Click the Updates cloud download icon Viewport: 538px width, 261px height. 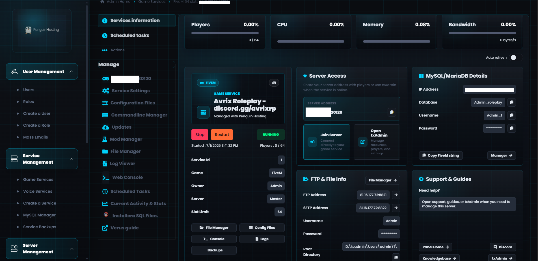[106, 127]
